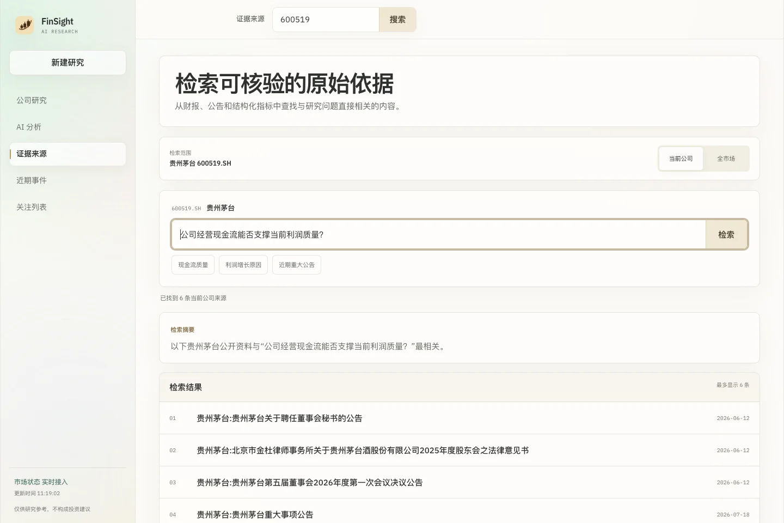Open result 贵州茅台关于聘任董事会秘书的公告
The width and height of the screenshot is (784, 523).
tap(460, 418)
